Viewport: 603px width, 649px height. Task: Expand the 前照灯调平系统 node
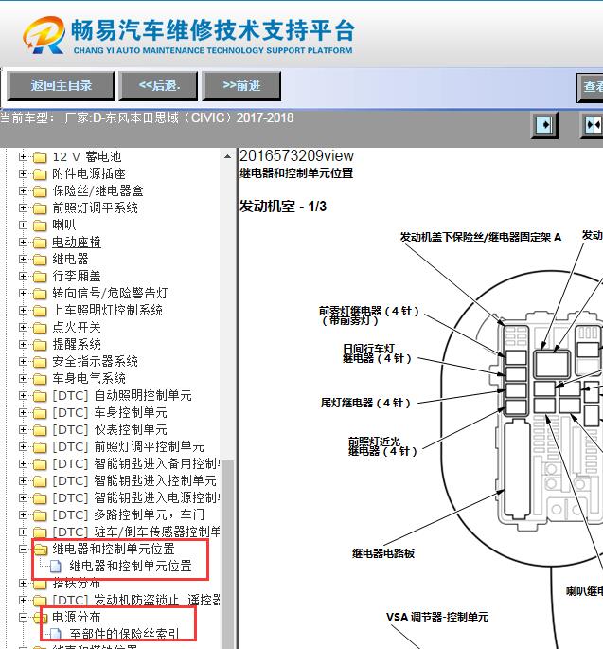23,207
